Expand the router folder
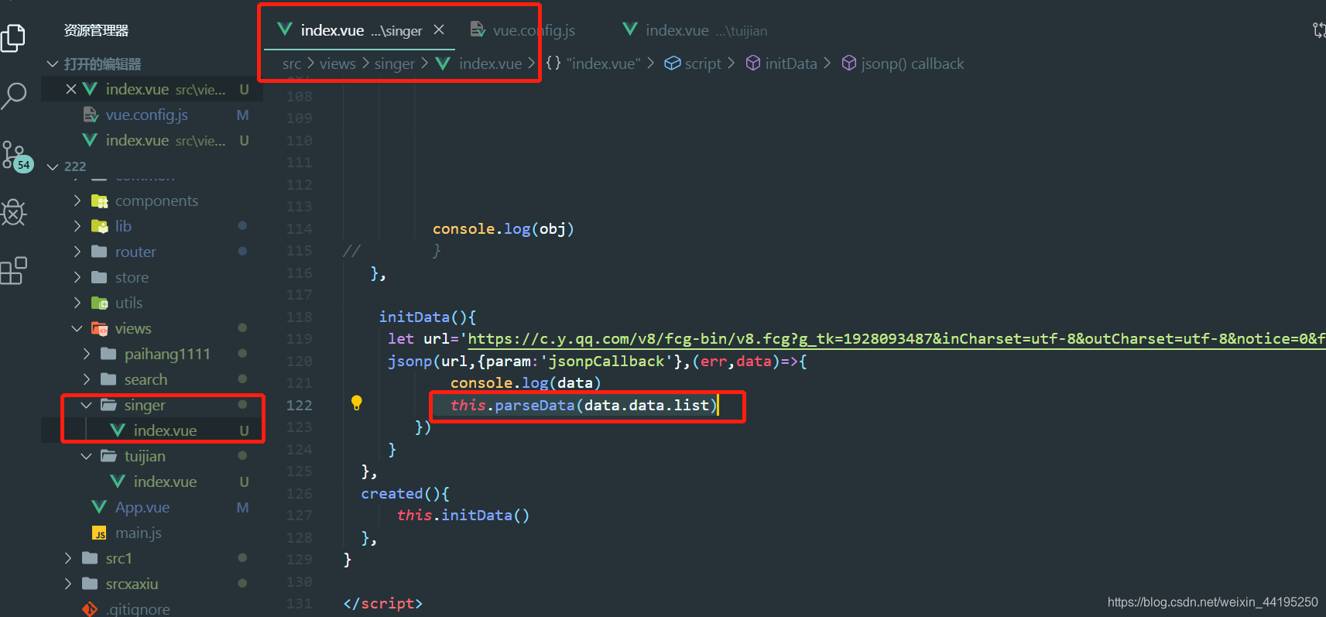 77,252
